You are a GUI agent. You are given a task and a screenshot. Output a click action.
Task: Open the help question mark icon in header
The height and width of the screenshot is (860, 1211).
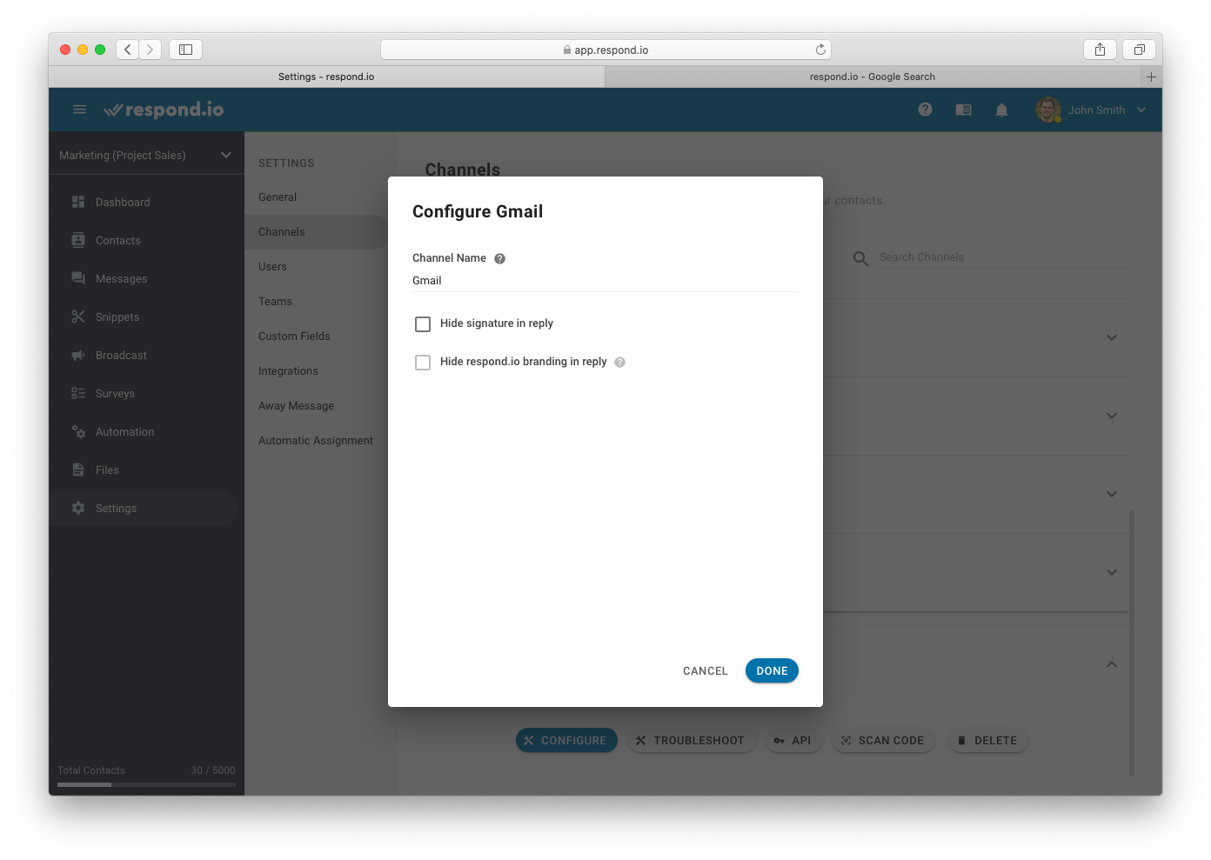tap(925, 110)
